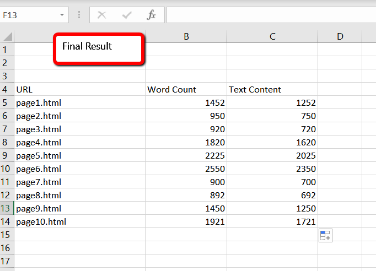Click the Select All corner triangle
The height and width of the screenshot is (271, 376).
[8, 37]
